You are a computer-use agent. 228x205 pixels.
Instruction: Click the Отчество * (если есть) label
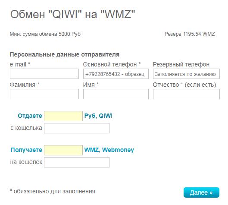tap(184, 85)
